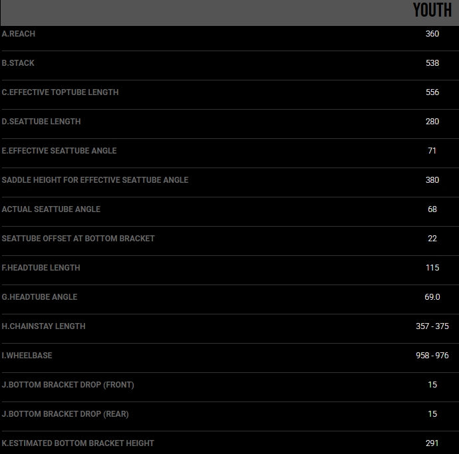This screenshot has width=459, height=454.
Task: Click the stack value 538
Action: point(432,63)
